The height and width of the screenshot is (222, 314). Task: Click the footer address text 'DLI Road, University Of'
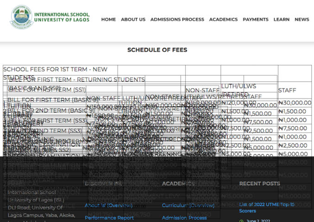pos(35,208)
